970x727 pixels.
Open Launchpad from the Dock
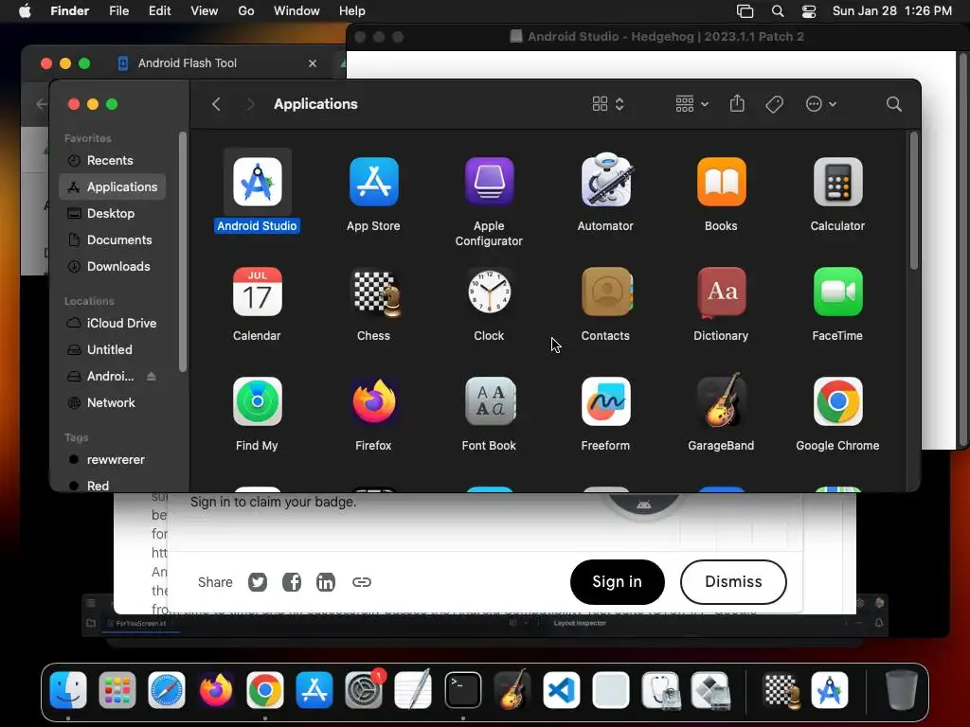pyautogui.click(x=117, y=690)
